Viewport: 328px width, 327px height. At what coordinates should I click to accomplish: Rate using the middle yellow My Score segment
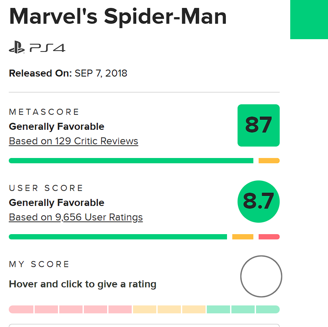coord(169,309)
